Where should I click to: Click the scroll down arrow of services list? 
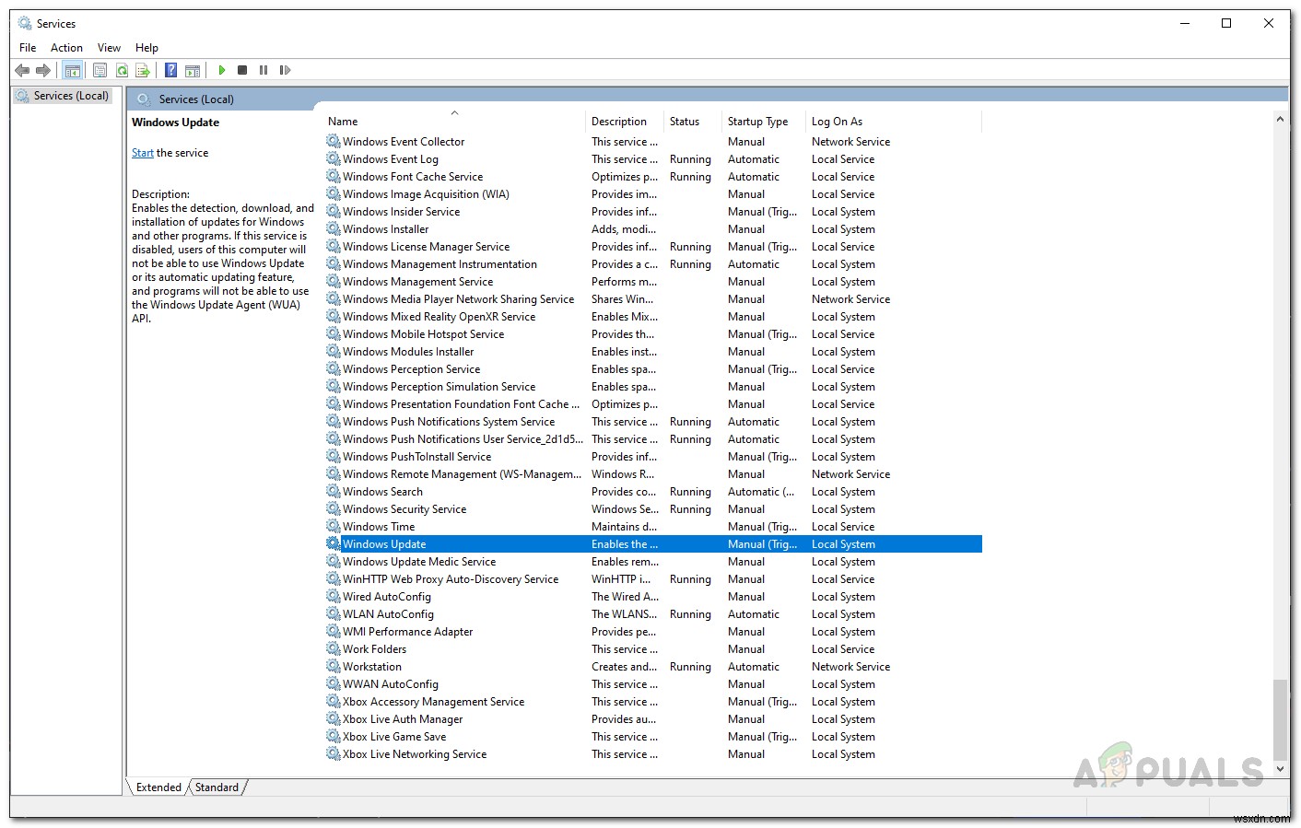[x=1280, y=768]
